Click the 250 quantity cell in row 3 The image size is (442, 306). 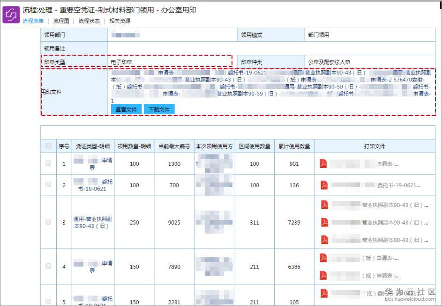coord(135,222)
